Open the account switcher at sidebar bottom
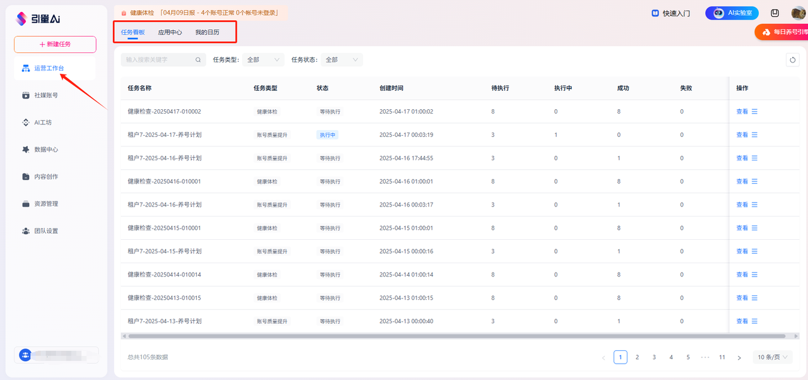The height and width of the screenshot is (380, 808). click(x=57, y=355)
